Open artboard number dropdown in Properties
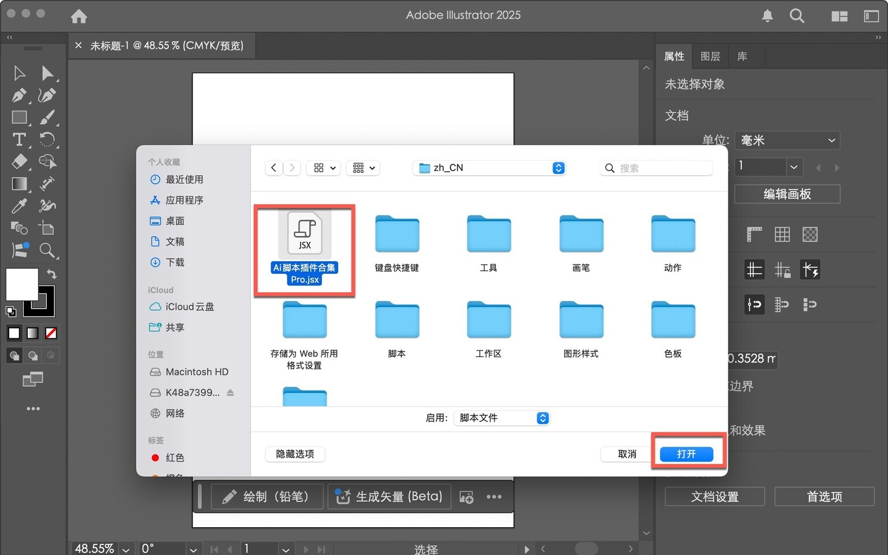This screenshot has height=555, width=888. coord(794,167)
